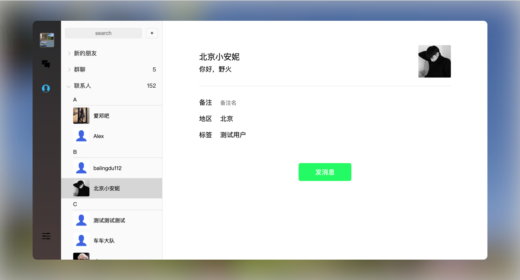This screenshot has height=280, width=520.
Task: Click section letter C header
Action: click(75, 205)
